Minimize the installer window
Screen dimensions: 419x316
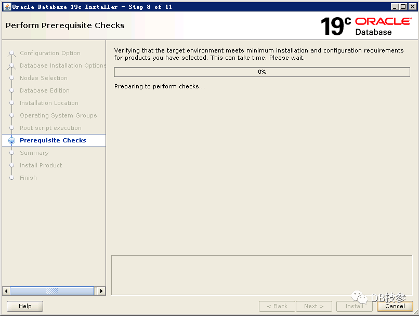coord(395,7)
